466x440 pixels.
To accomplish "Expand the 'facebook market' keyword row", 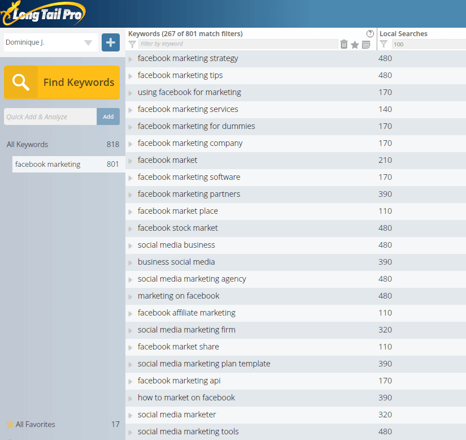I will (x=130, y=161).
